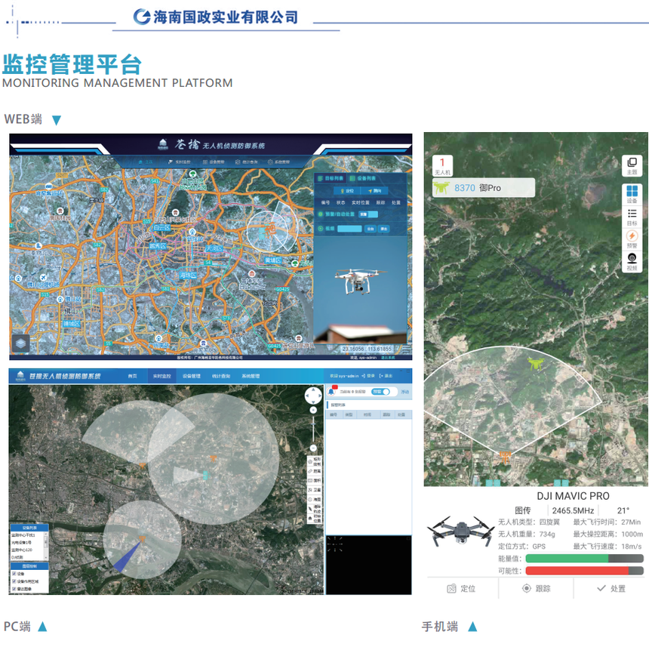649x656 pixels.
Task: Zoom in with the PC map plus button
Action: [313, 411]
